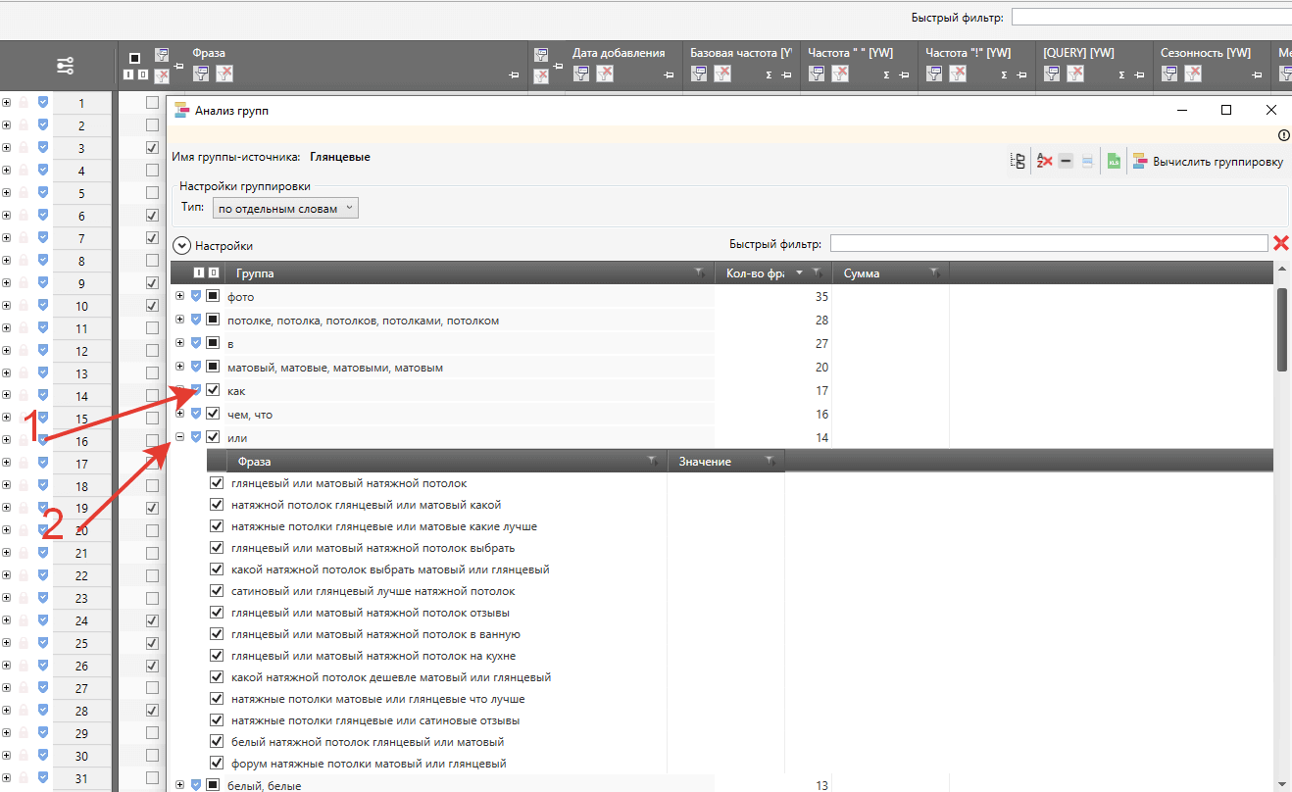
Task: Toggle the checkbox for group фото
Action: tap(213, 296)
